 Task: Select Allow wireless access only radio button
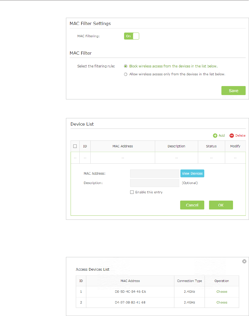coord(126,74)
